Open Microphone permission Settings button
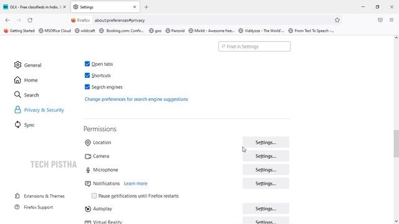The image size is (399, 224). pos(266,170)
